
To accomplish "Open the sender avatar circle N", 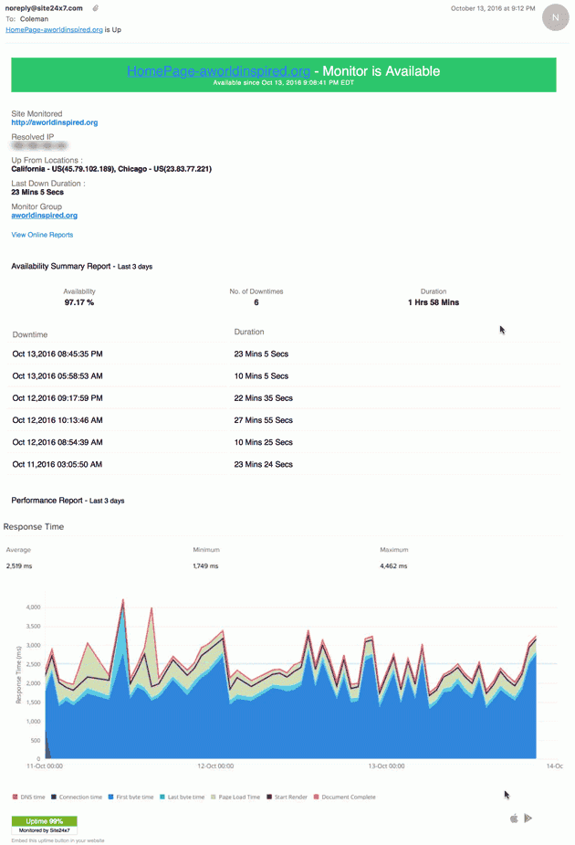I will tap(555, 17).
